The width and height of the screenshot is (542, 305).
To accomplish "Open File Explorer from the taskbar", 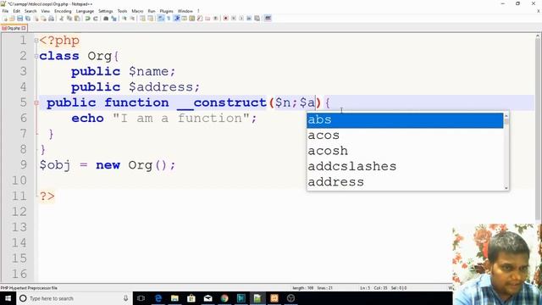I will [x=174, y=298].
